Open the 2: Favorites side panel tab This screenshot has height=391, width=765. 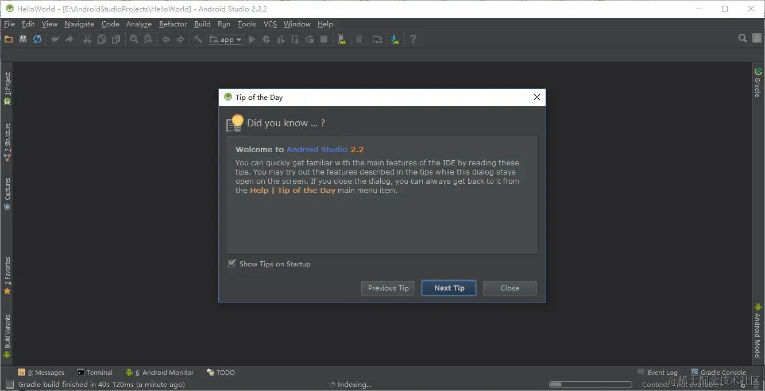pos(7,276)
